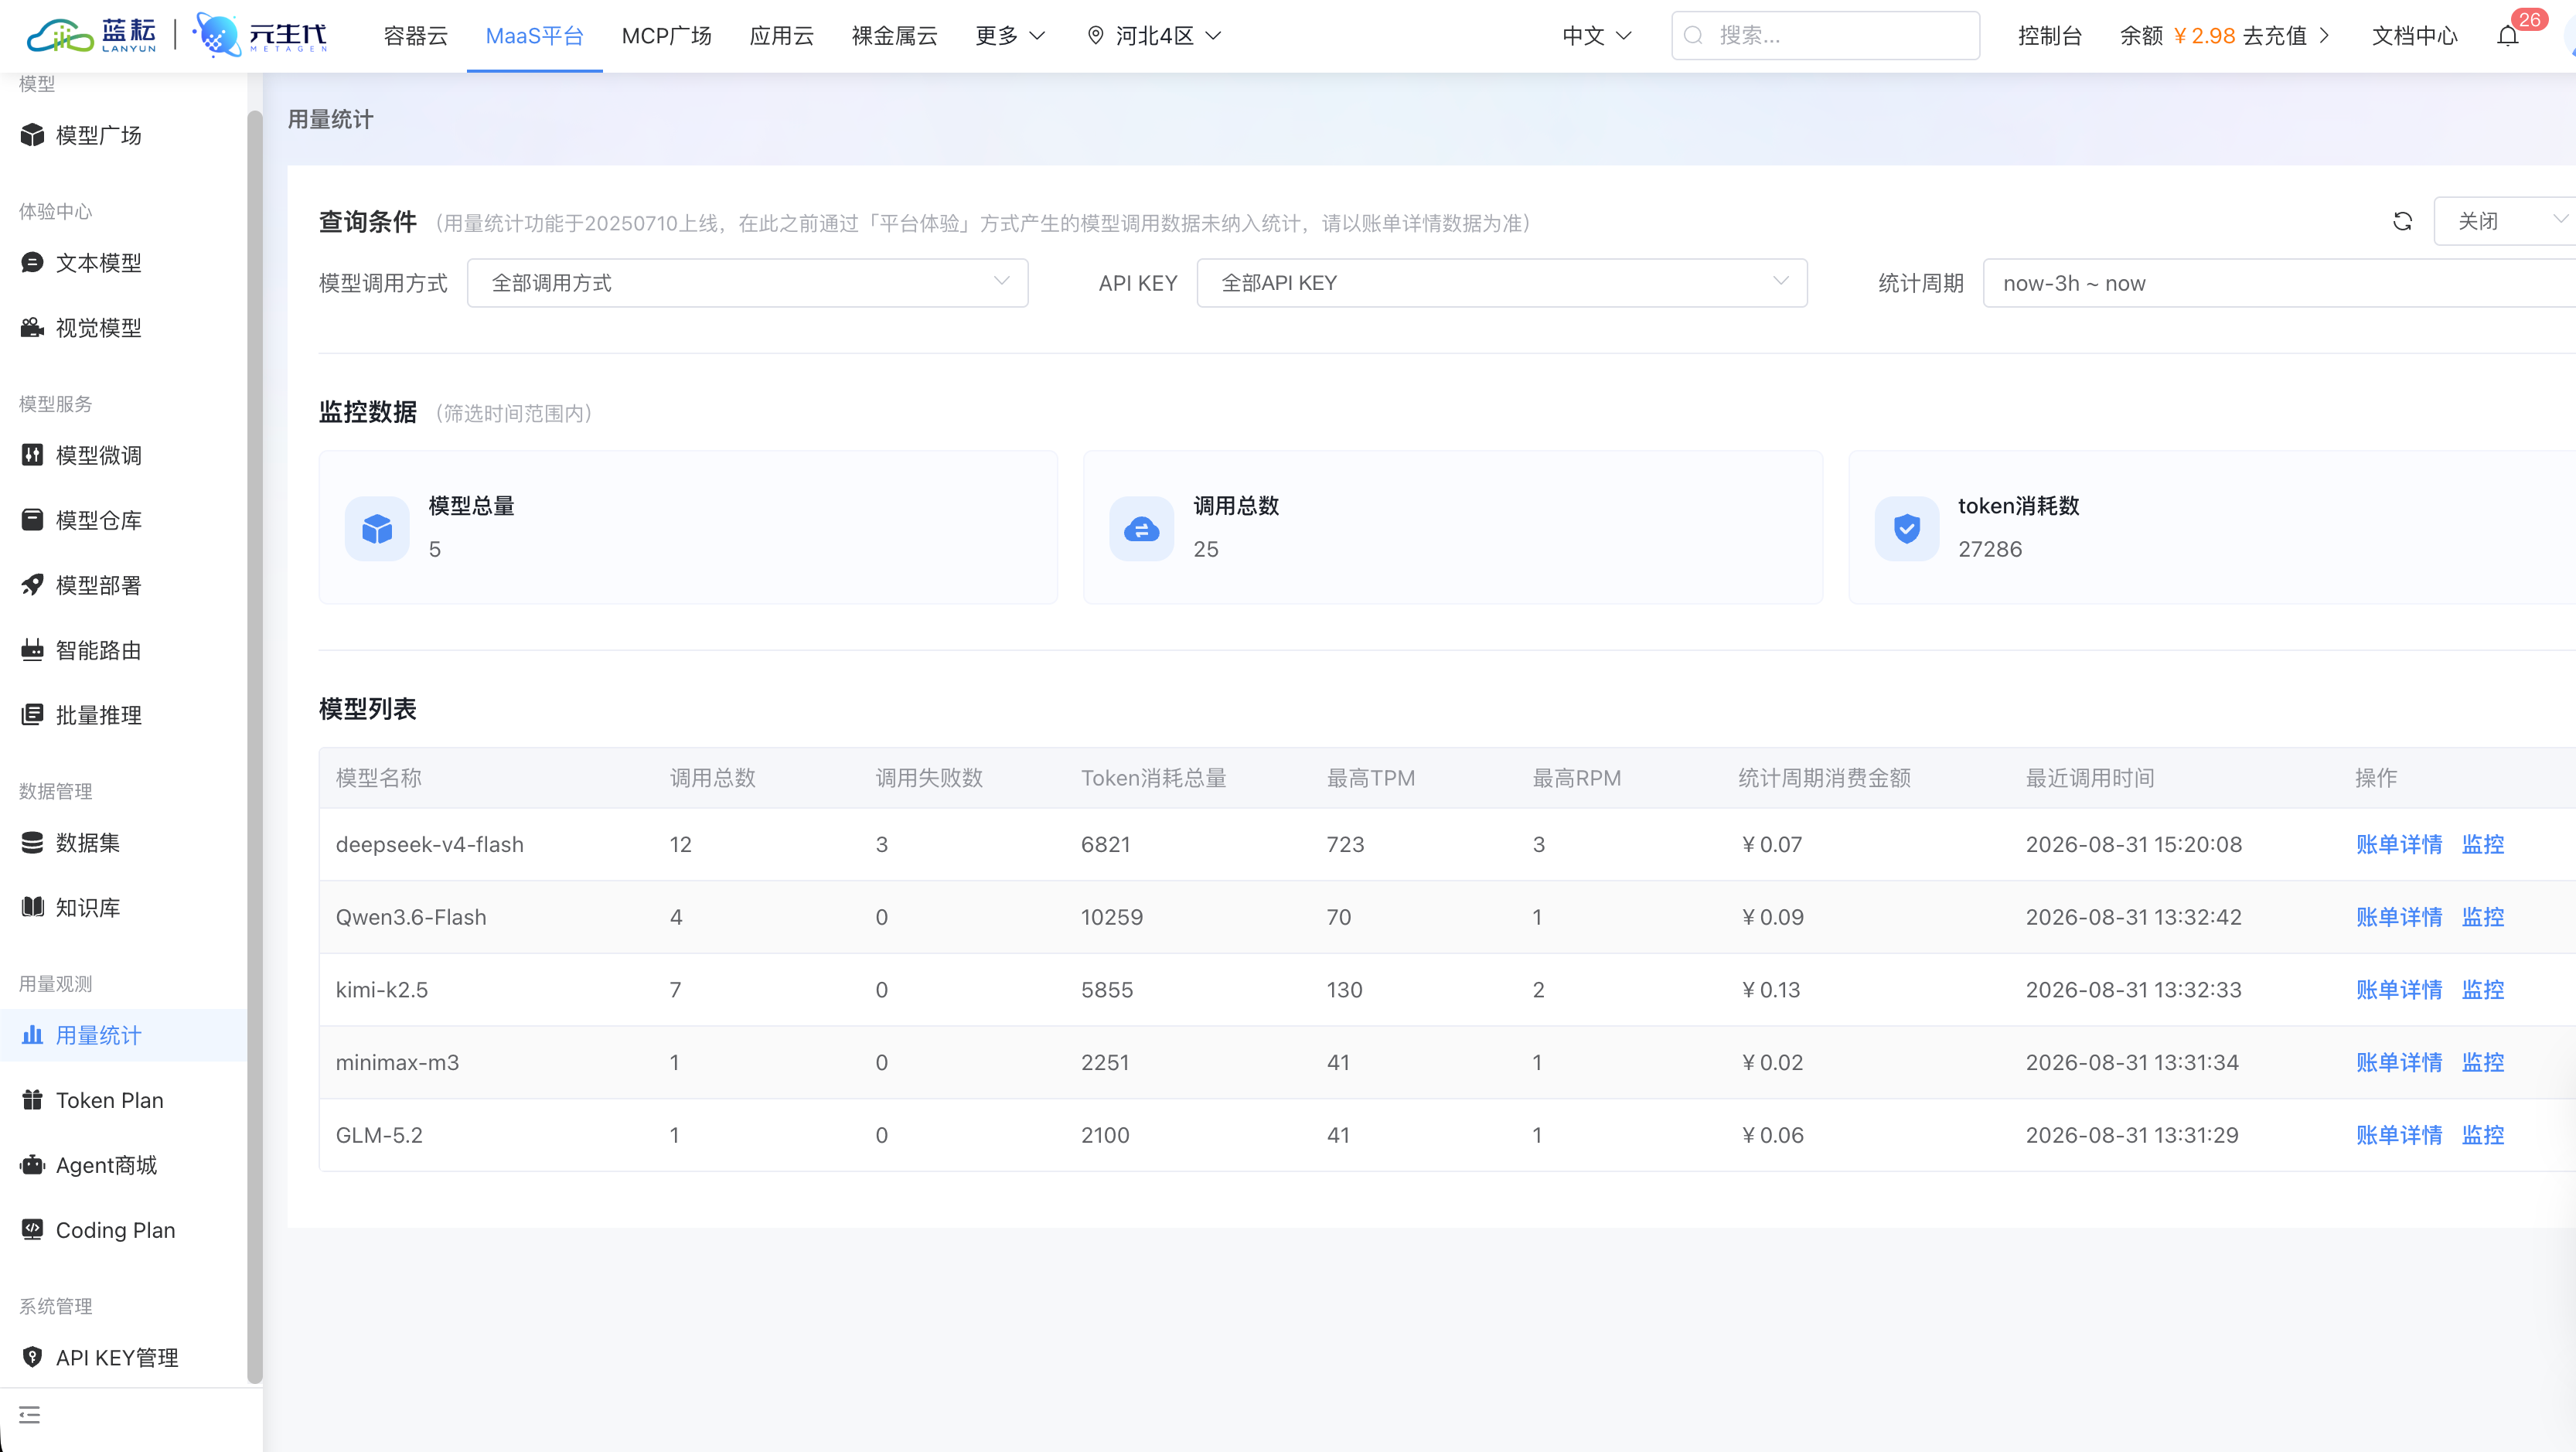This screenshot has height=1452, width=2576.
Task: Click the sidebar vertical scrollbar
Action: click(255, 745)
